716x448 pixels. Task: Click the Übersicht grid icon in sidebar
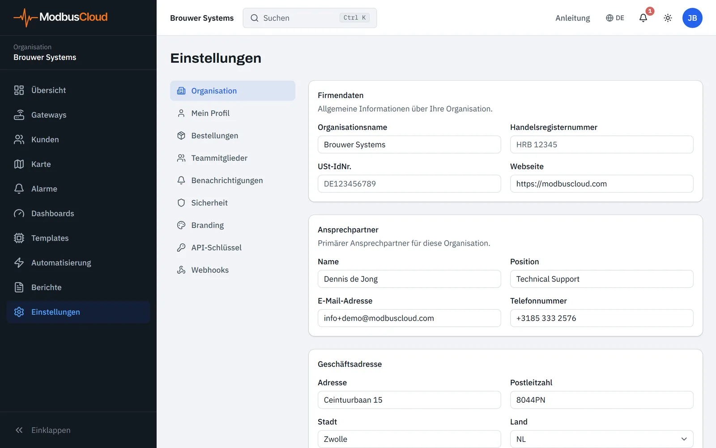pos(19,90)
